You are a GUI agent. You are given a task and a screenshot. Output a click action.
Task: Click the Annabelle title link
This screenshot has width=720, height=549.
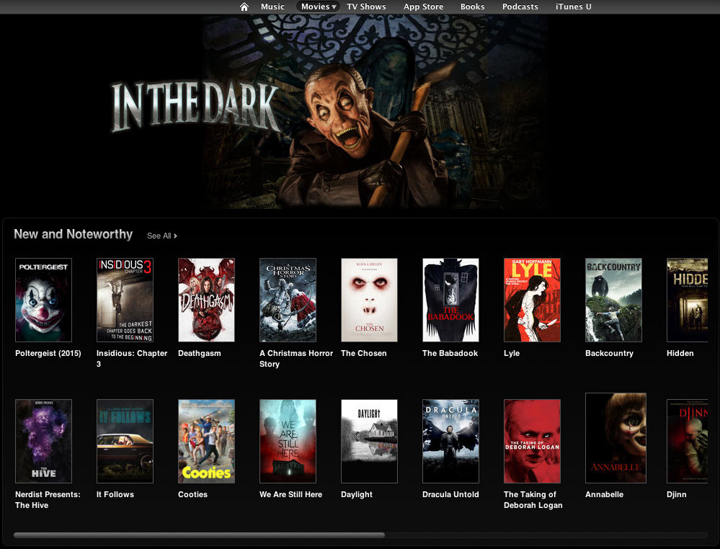pyautogui.click(x=604, y=494)
